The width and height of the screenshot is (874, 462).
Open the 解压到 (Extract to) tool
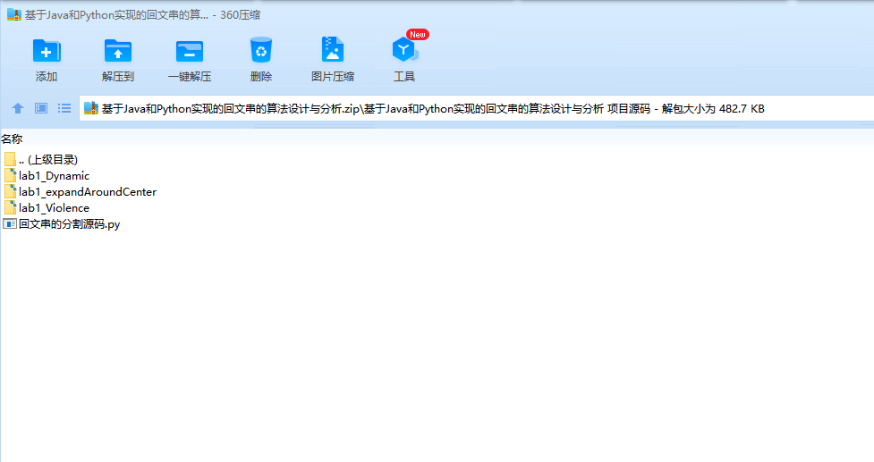point(118,60)
